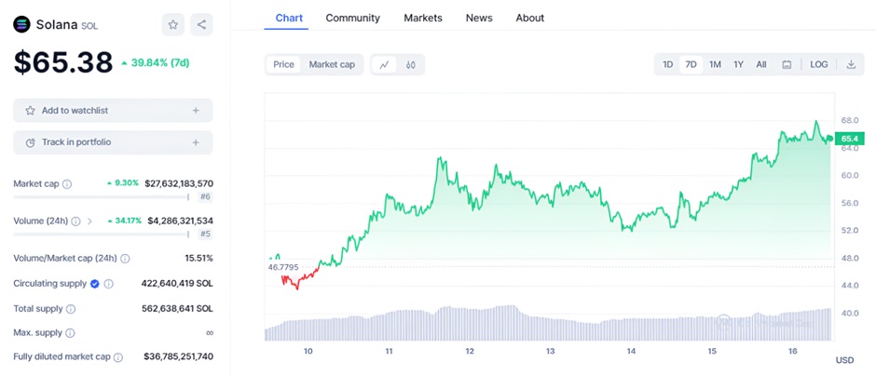This screenshot has height=376, width=876.
Task: Add Solana to watchlist
Action: [x=113, y=111]
